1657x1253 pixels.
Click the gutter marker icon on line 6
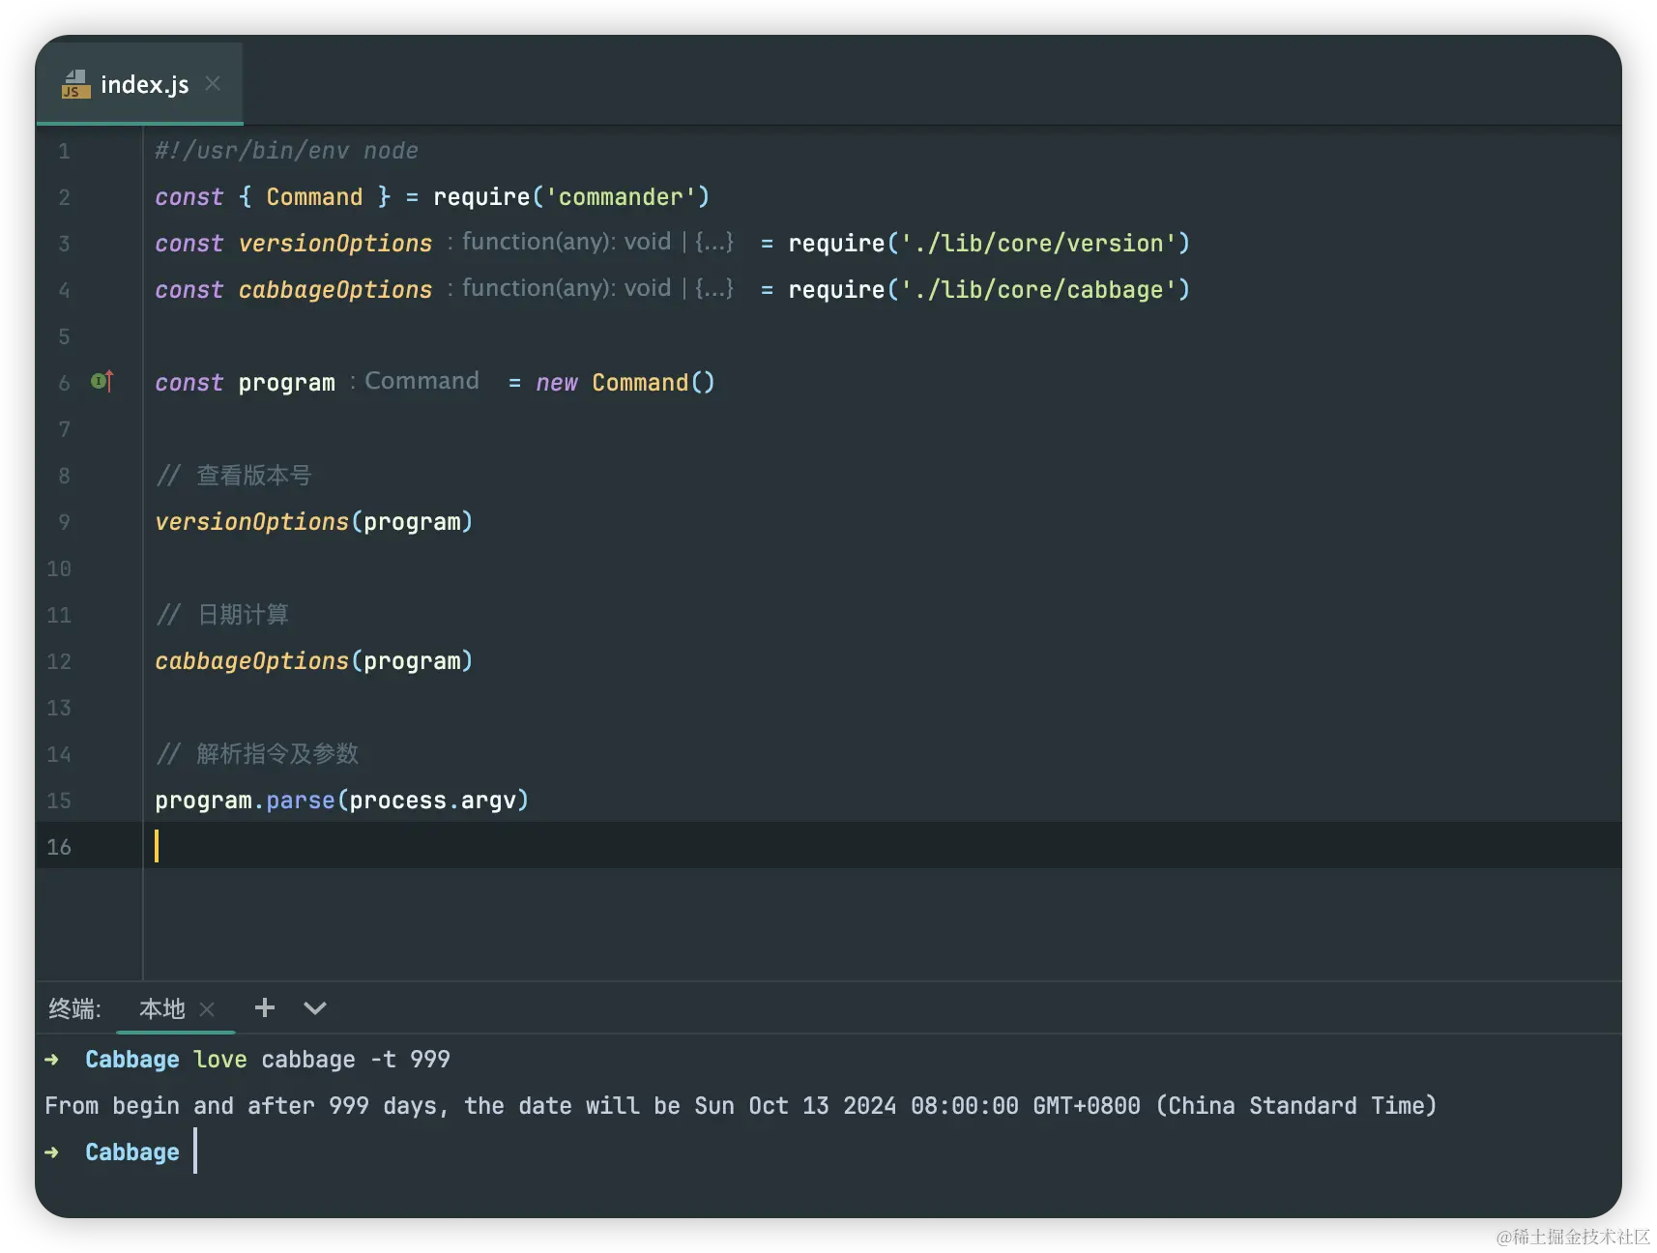click(x=102, y=382)
